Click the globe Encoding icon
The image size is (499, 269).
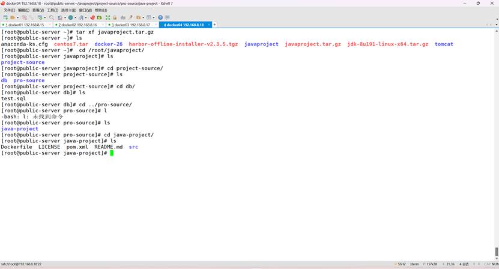point(70,17)
